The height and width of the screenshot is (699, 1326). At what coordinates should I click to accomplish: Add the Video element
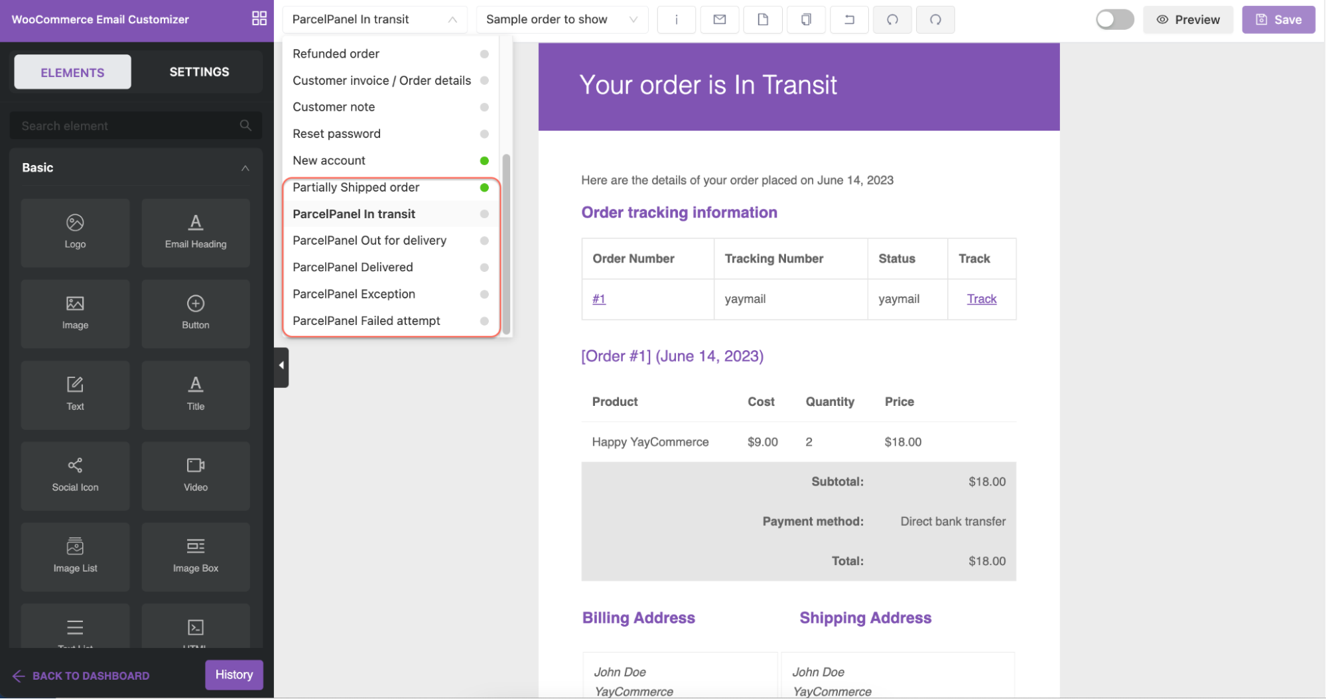pyautogui.click(x=196, y=476)
